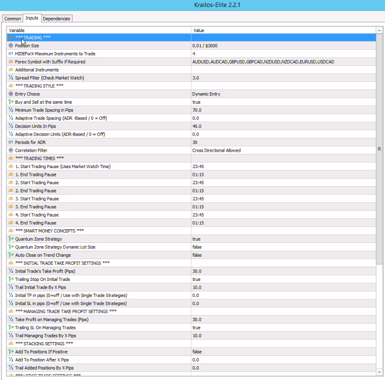The image size is (385, 380).
Task: Click the vertical scrollbar thumb
Action: [379, 149]
